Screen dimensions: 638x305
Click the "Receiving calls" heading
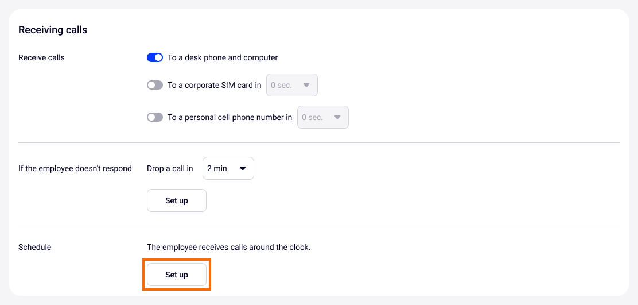pos(53,30)
